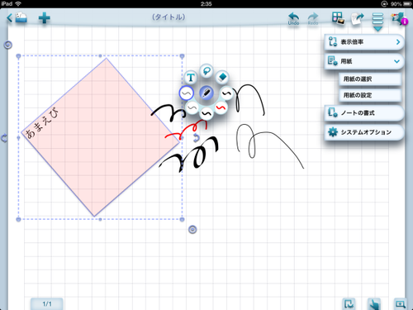Tap the Wi-Fi indicator in status bar
This screenshot has height=310, width=413.
(x=18, y=3)
